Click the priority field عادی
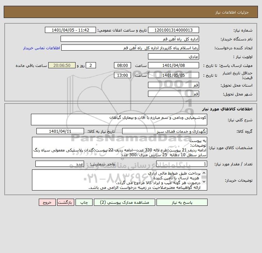Viewport: 262px width, 253px height. [174, 56]
